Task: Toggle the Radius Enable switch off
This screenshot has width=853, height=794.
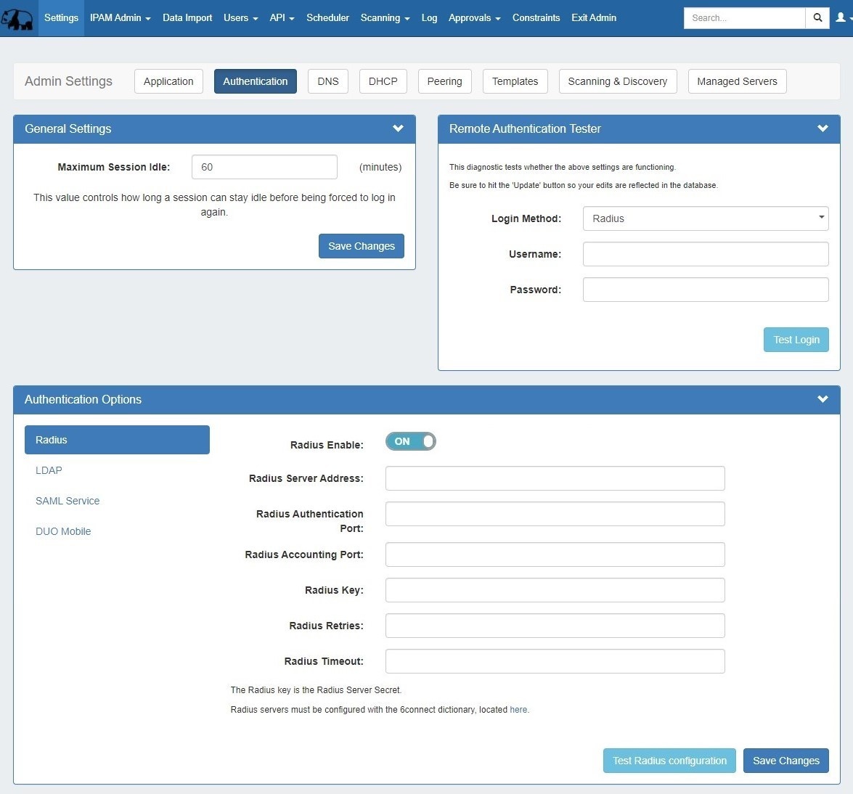Action: [410, 441]
